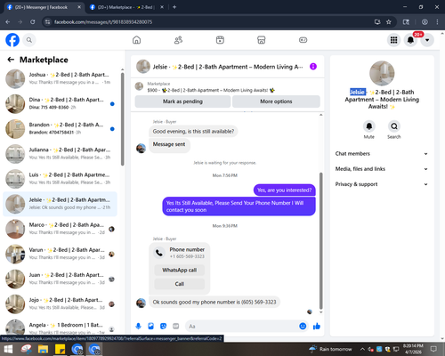Image resolution: width=445 pixels, height=356 pixels.
Task: Open the Facebook Home icon
Action: click(136, 40)
